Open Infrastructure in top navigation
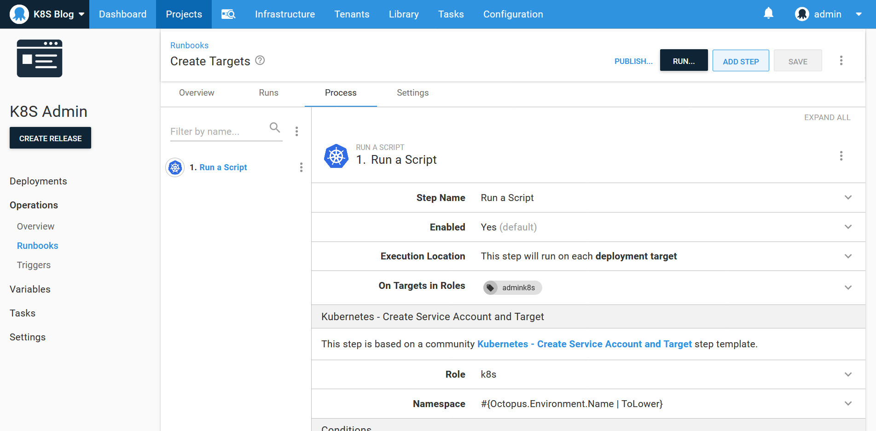The image size is (876, 431). click(x=285, y=14)
